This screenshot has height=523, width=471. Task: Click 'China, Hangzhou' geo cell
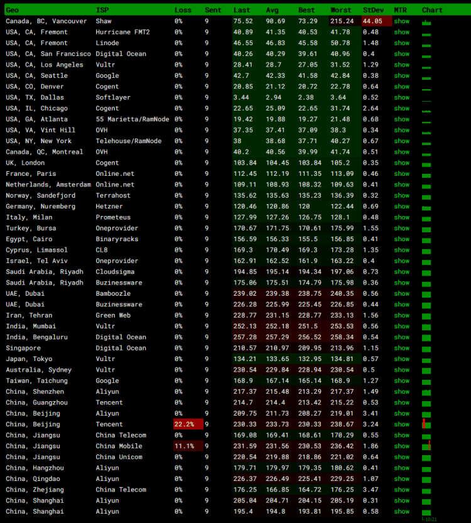tap(35, 468)
